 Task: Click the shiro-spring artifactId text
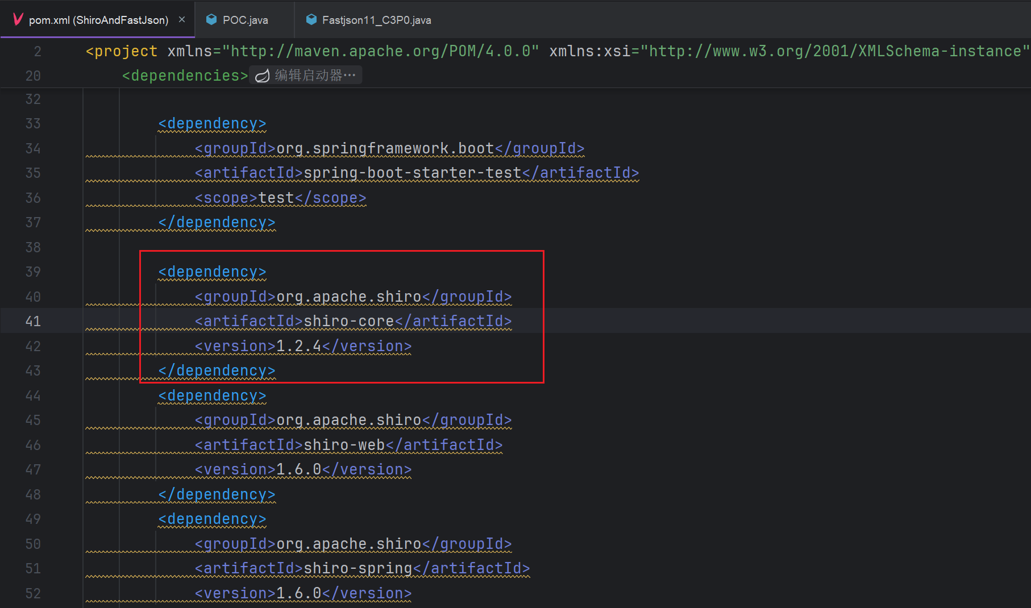pyautogui.click(x=357, y=569)
